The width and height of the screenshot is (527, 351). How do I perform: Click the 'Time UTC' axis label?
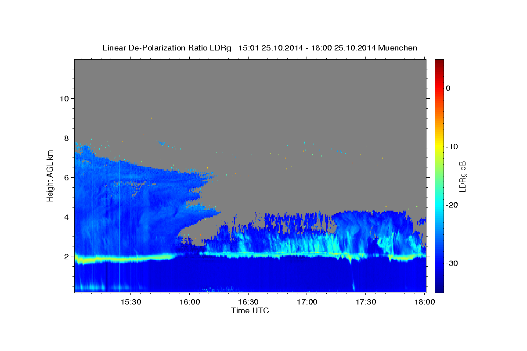[x=250, y=311]
